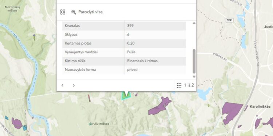Viewport: 273px width, 136px height.
Task: Select the Kvartalas label cell
Action: point(93,26)
